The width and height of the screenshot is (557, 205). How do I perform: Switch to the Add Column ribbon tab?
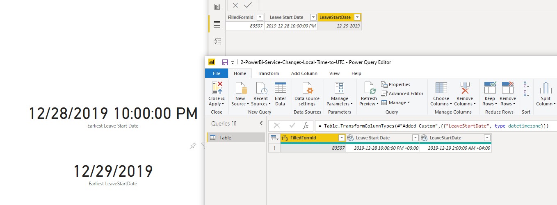tap(304, 73)
